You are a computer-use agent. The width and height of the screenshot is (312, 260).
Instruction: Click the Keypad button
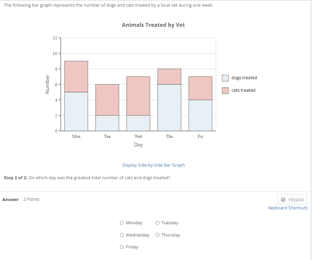tap(292, 199)
